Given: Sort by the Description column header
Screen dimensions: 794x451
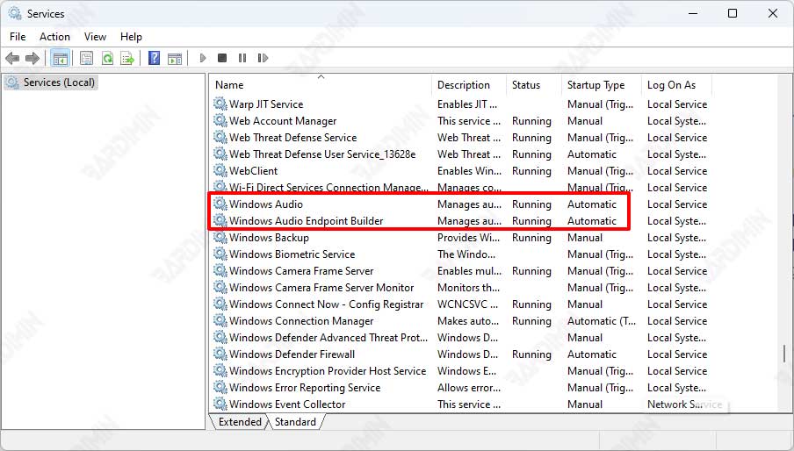Looking at the screenshot, I should (469, 85).
